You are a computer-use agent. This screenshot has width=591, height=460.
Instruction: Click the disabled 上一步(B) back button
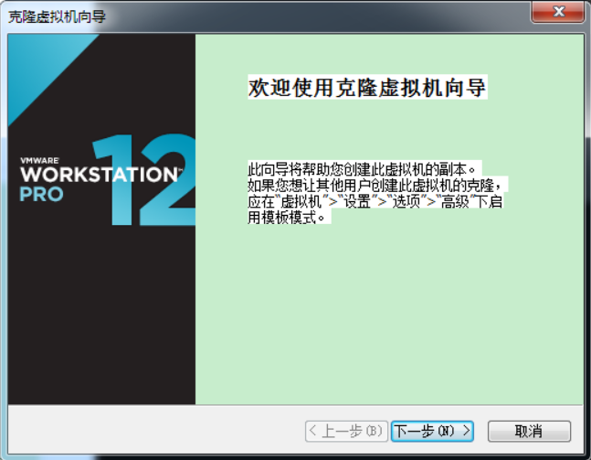[346, 431]
